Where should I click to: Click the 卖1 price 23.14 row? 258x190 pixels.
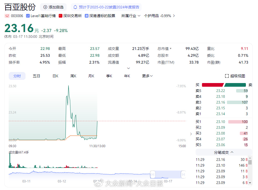point(222,114)
